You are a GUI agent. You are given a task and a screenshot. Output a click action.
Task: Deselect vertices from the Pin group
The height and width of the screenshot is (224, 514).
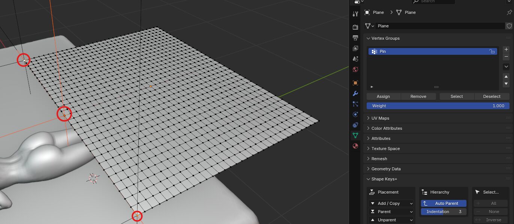coord(492,96)
